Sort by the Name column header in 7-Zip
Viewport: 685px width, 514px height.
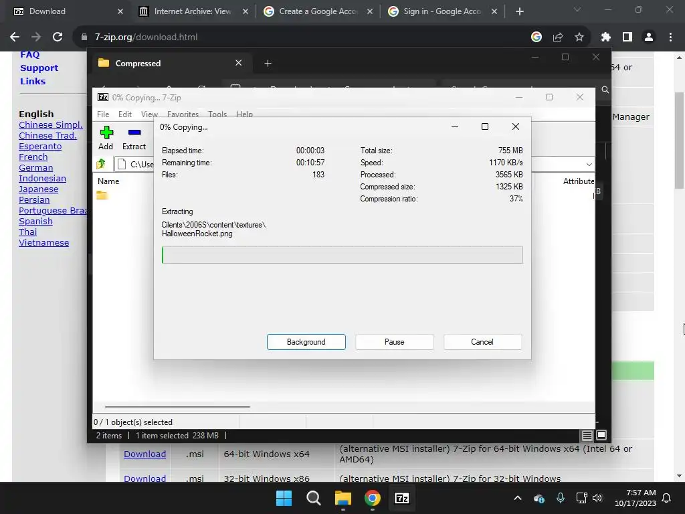pyautogui.click(x=108, y=181)
